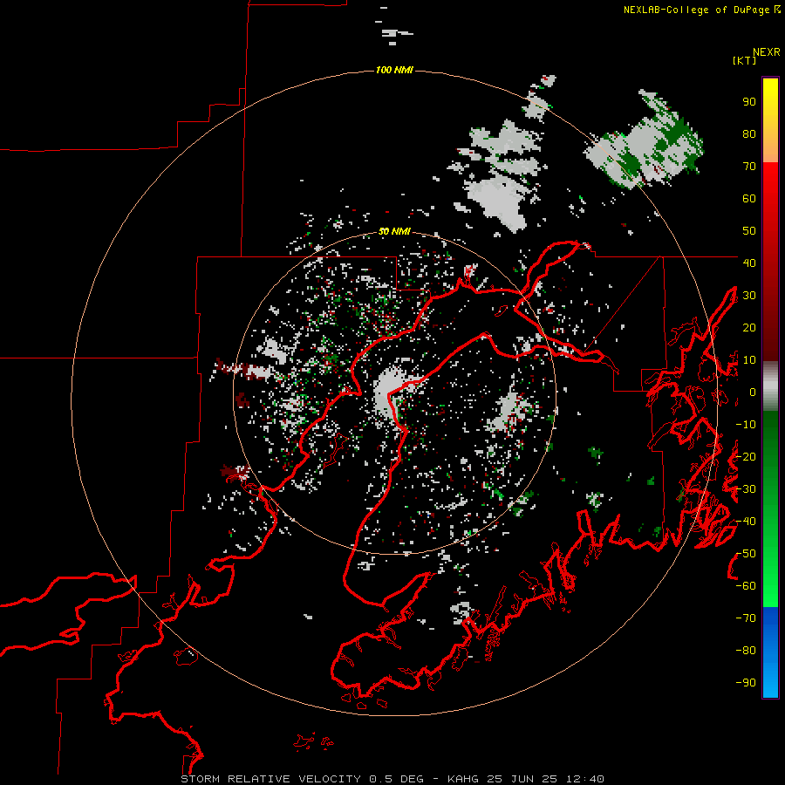Click the gray zero-velocity segment of color bar
The height and width of the screenshot is (785, 785).
point(770,386)
